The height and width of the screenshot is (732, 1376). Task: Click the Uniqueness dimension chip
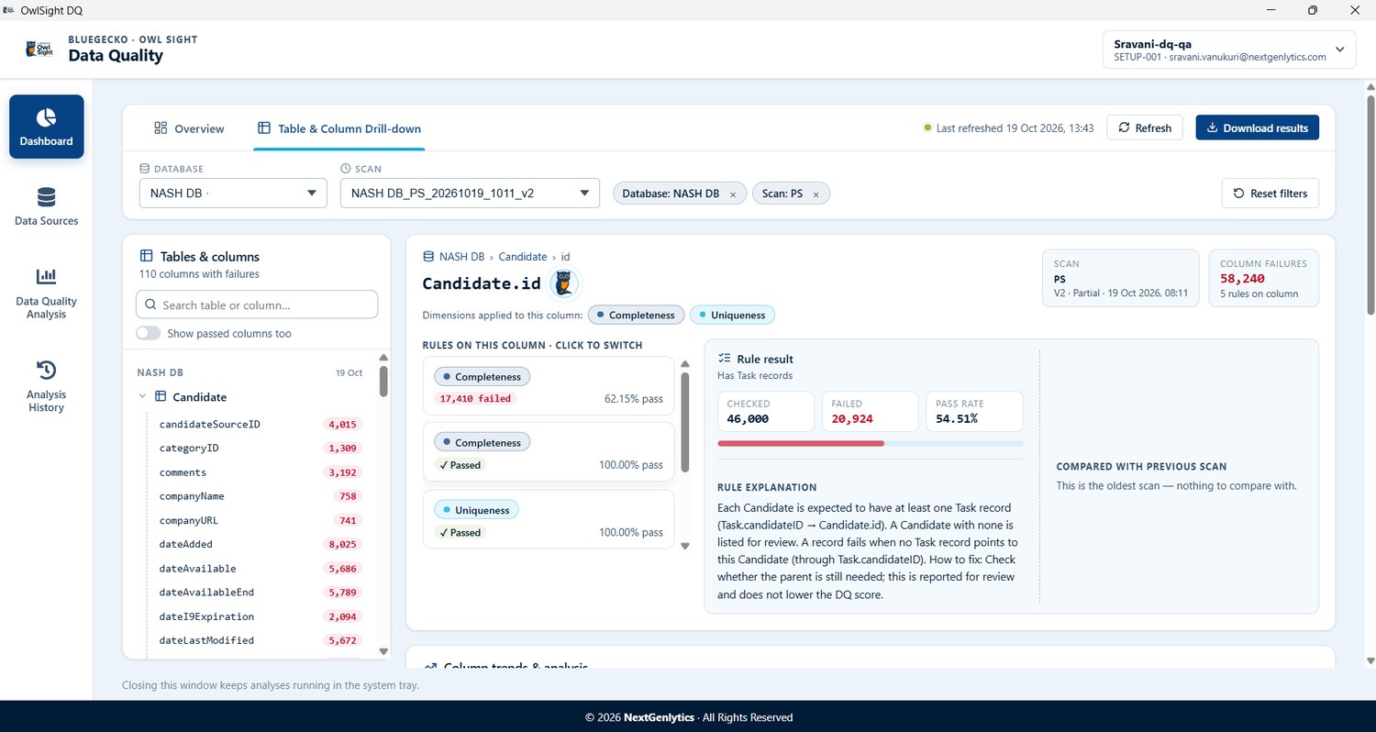click(732, 315)
